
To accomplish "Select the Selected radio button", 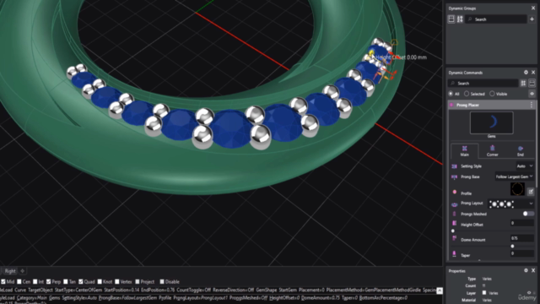I will [467, 94].
